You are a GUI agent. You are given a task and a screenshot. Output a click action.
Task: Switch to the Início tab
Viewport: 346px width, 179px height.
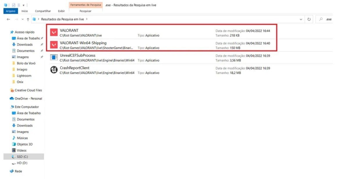click(24, 11)
